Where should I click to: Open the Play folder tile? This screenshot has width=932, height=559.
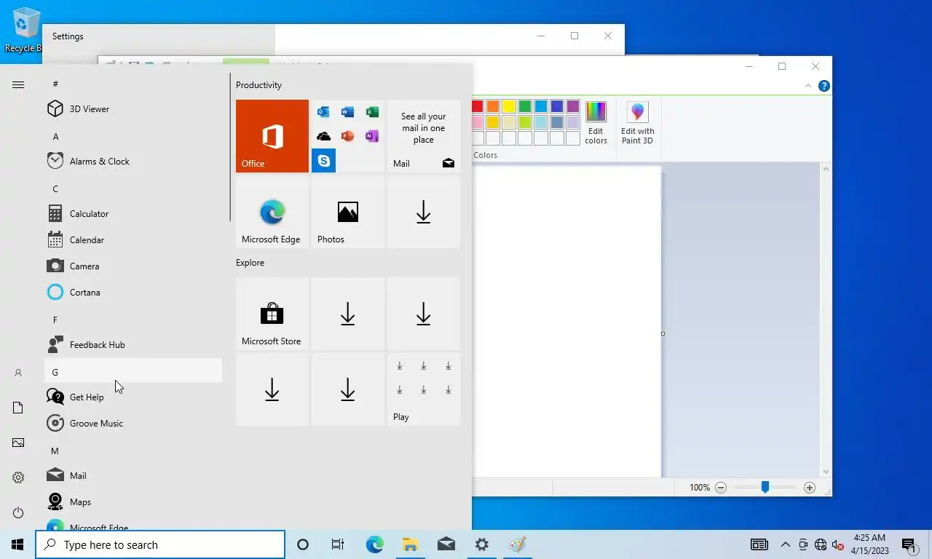(424, 389)
